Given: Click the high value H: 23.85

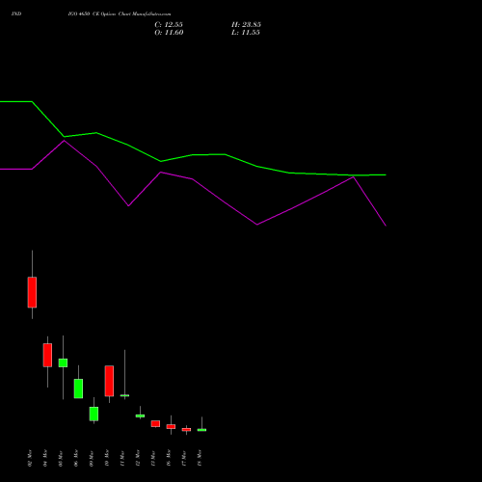Looking at the screenshot, I should coord(246,25).
